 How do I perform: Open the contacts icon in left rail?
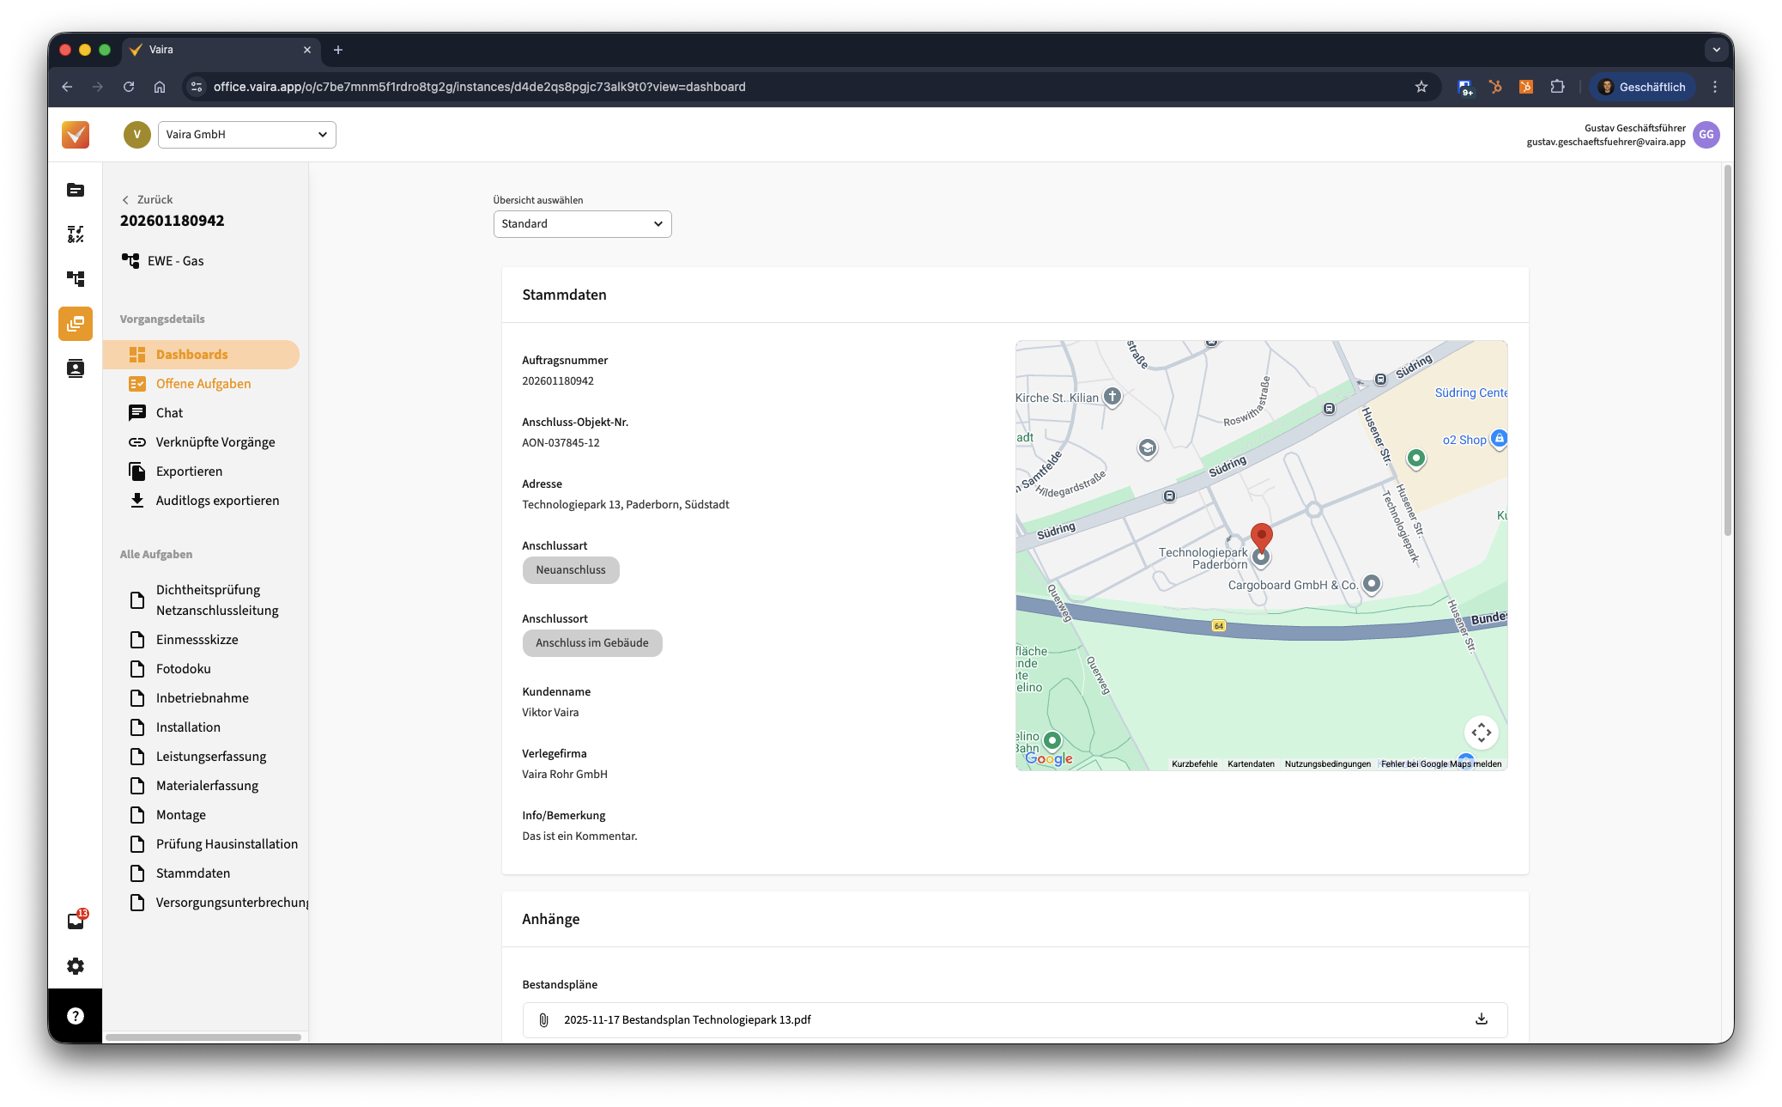tap(76, 368)
